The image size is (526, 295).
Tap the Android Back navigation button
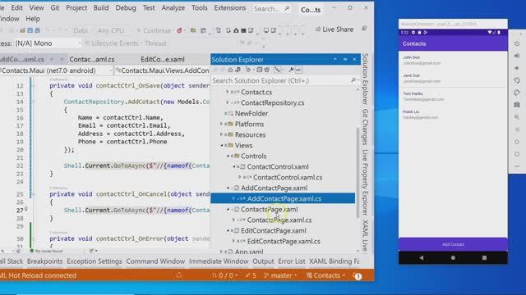coord(422,258)
